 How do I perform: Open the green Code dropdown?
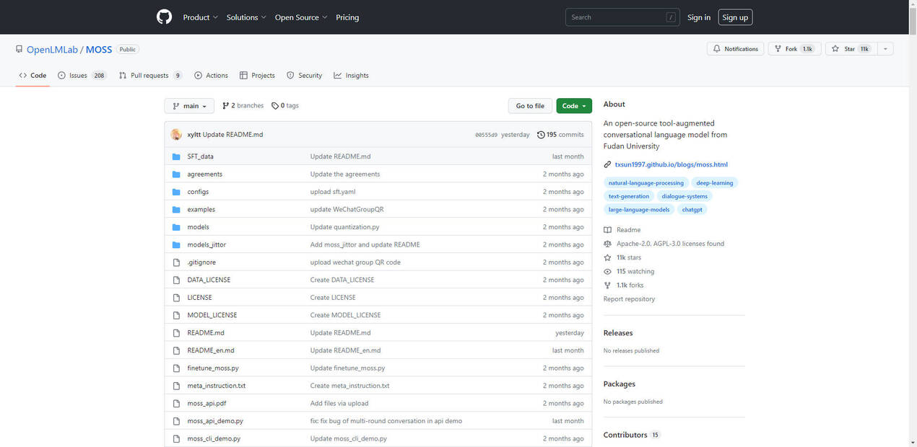click(573, 106)
